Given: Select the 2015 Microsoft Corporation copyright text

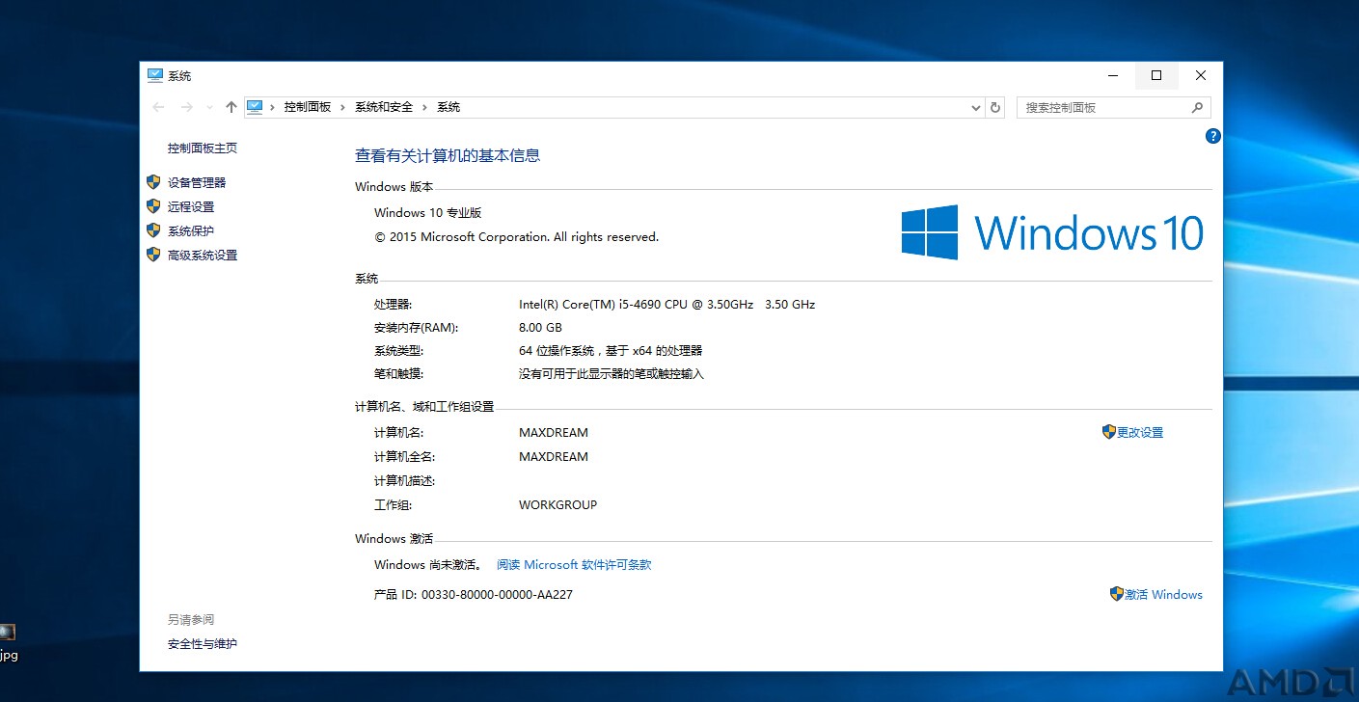Looking at the screenshot, I should pos(516,237).
